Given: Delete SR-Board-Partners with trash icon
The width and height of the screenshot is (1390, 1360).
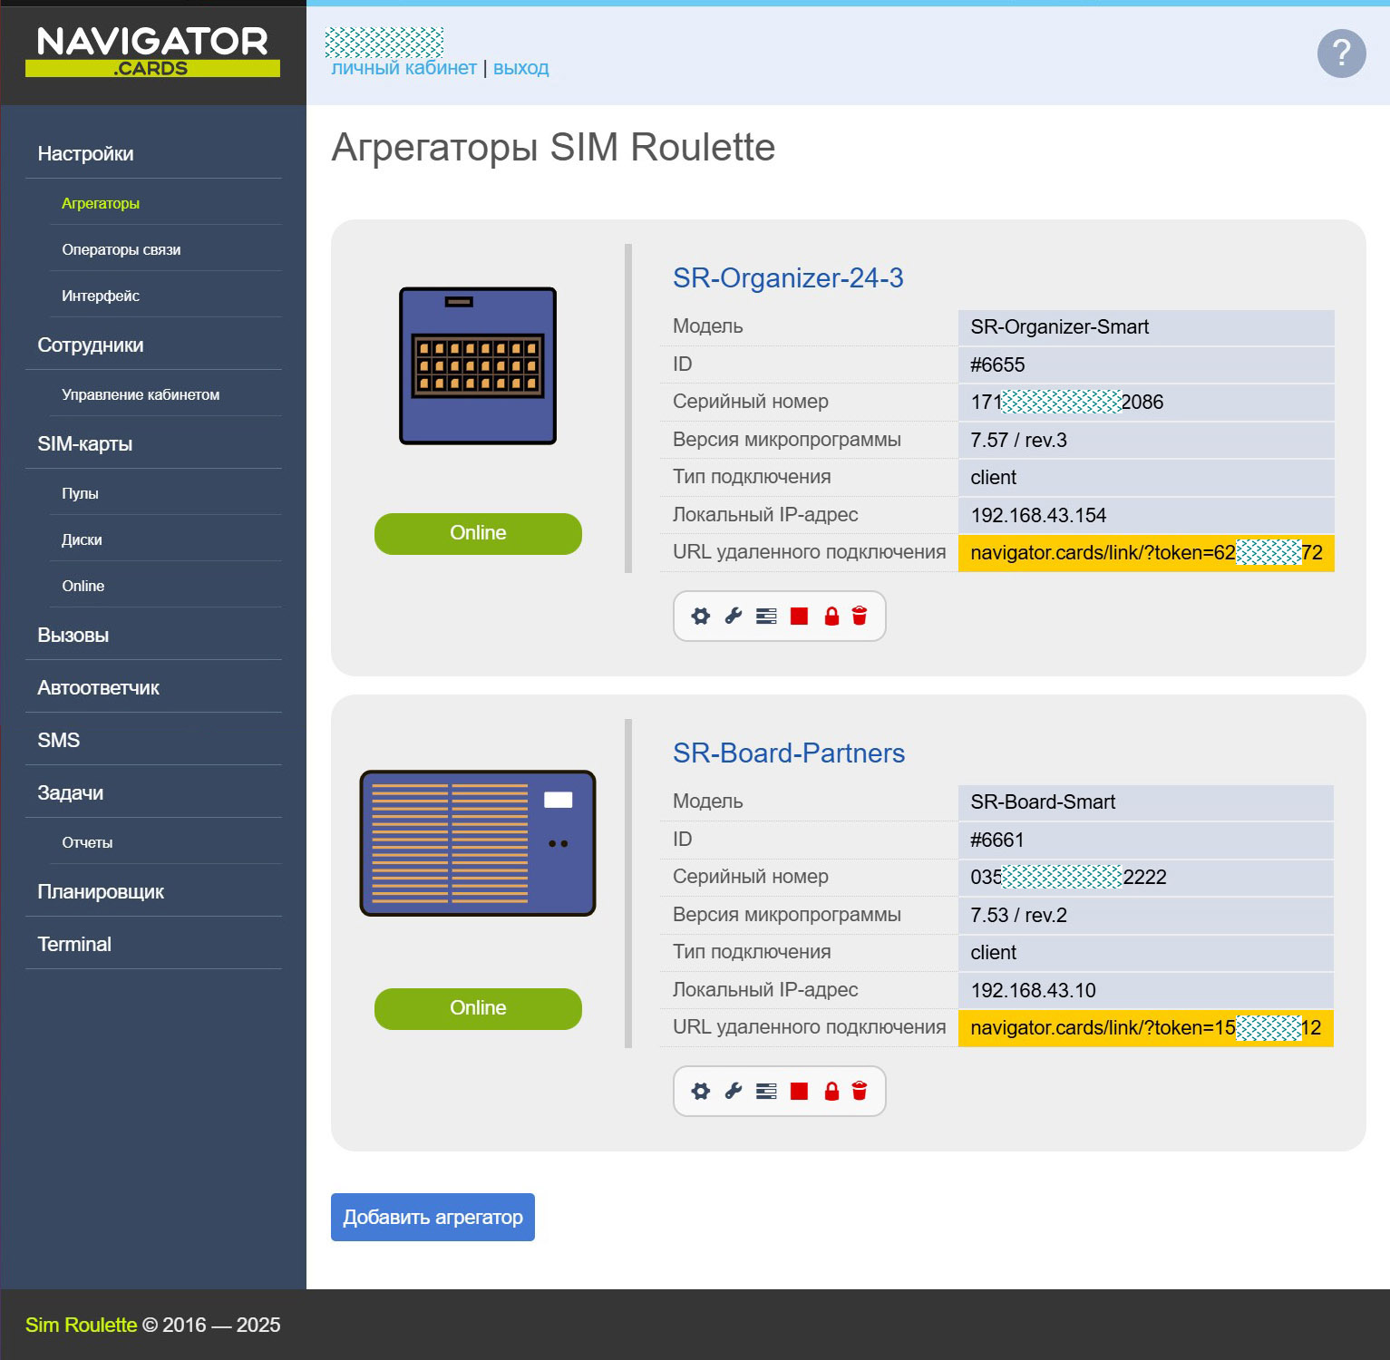Looking at the screenshot, I should pyautogui.click(x=860, y=1092).
